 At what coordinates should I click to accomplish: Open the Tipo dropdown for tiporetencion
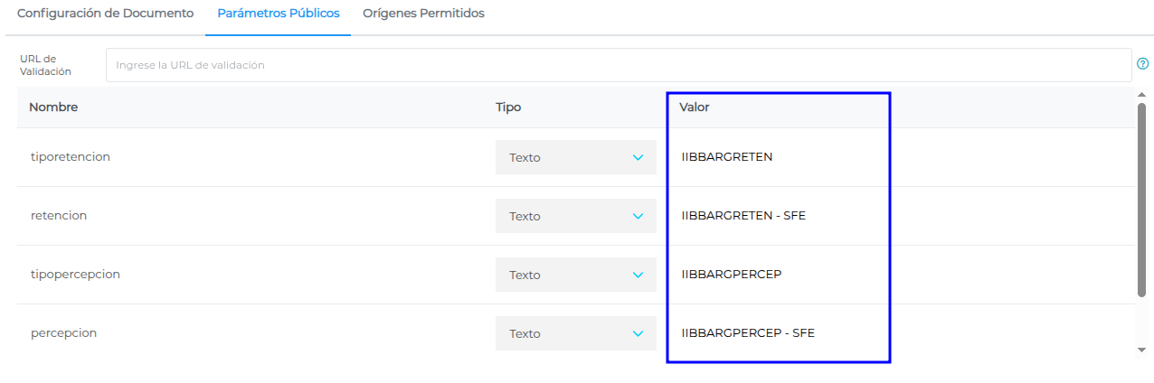[575, 157]
